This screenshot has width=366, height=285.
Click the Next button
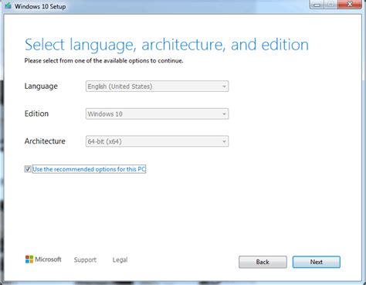317,262
